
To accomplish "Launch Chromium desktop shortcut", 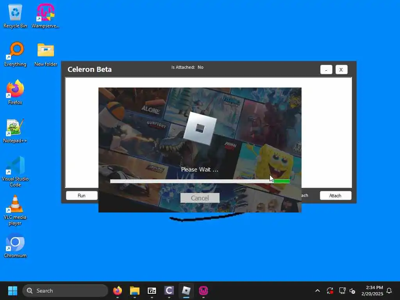I will click(x=15, y=245).
